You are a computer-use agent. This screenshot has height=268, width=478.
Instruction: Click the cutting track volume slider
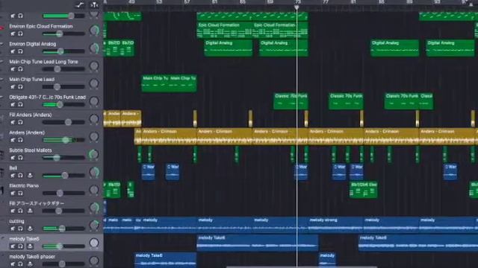[63, 229]
